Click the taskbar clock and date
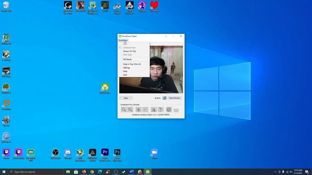Screen dimensions: 312x175 [298, 172]
